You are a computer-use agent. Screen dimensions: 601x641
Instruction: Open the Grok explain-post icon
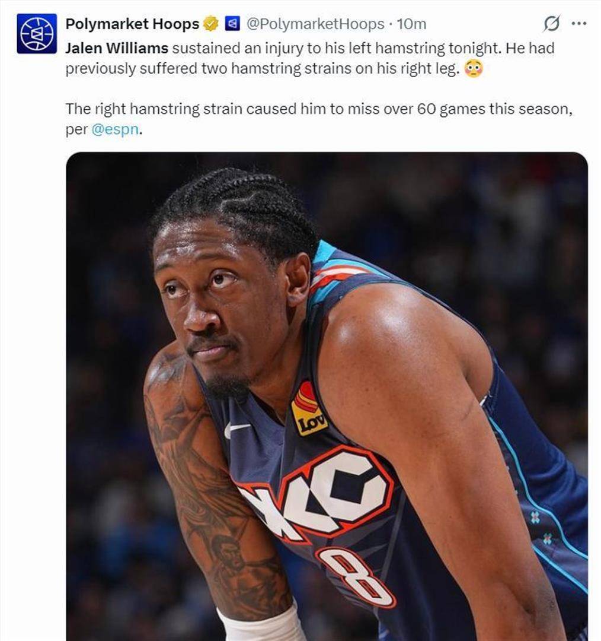tap(551, 24)
